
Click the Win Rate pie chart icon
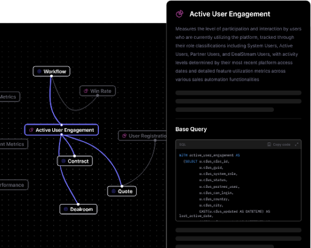[86, 91]
